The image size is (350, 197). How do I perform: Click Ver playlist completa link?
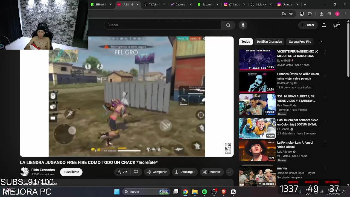(x=290, y=178)
